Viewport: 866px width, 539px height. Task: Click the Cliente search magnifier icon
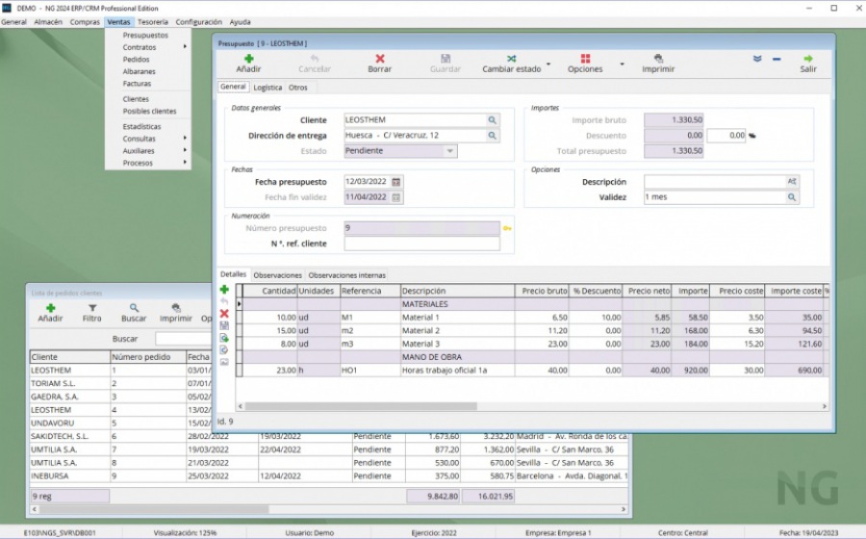492,120
